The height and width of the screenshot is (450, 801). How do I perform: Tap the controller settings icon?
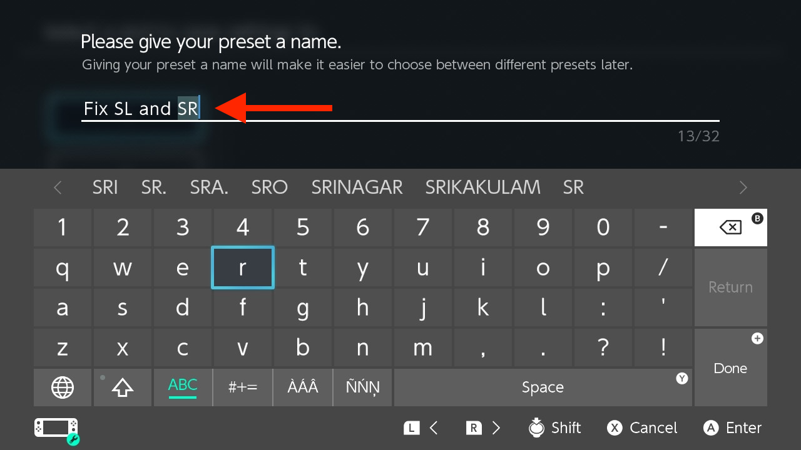pyautogui.click(x=56, y=430)
